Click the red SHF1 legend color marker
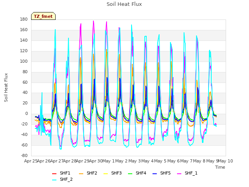 point(54,174)
